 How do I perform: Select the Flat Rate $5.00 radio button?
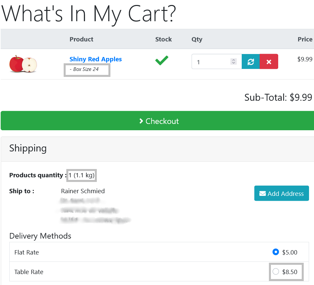[x=276, y=252]
